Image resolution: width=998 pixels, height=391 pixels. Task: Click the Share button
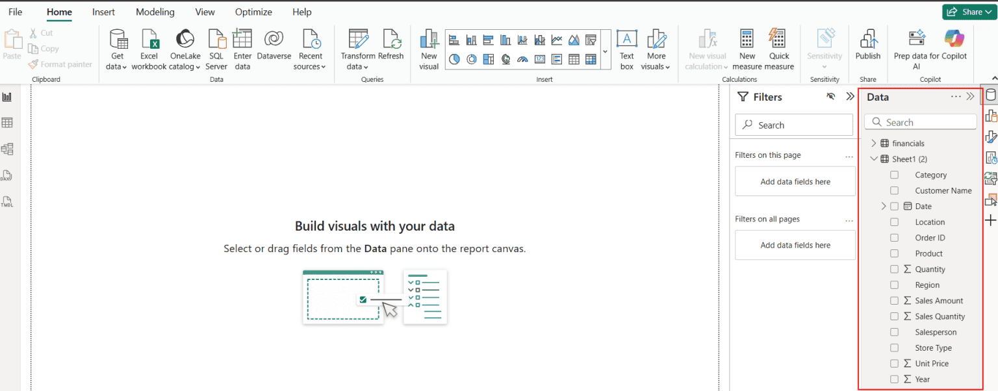click(x=968, y=12)
